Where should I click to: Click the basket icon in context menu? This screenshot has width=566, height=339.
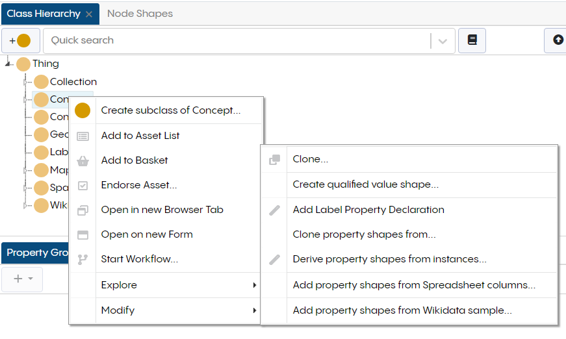coord(83,161)
